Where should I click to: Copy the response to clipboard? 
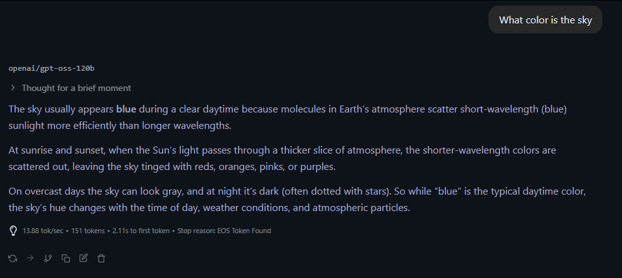click(65, 258)
